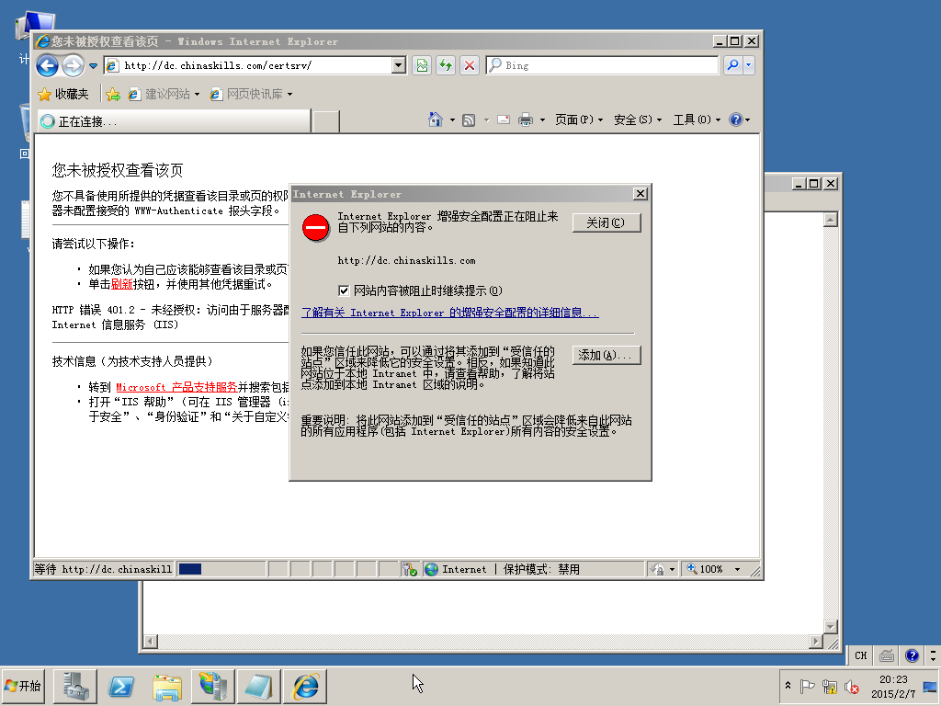Show hidden system tray icons
This screenshot has width=941, height=706.
788,686
